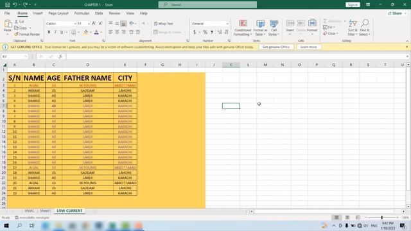Click the Cut scissors icon
Image resolution: width=411 pixels, height=231 pixels.
(16, 21)
